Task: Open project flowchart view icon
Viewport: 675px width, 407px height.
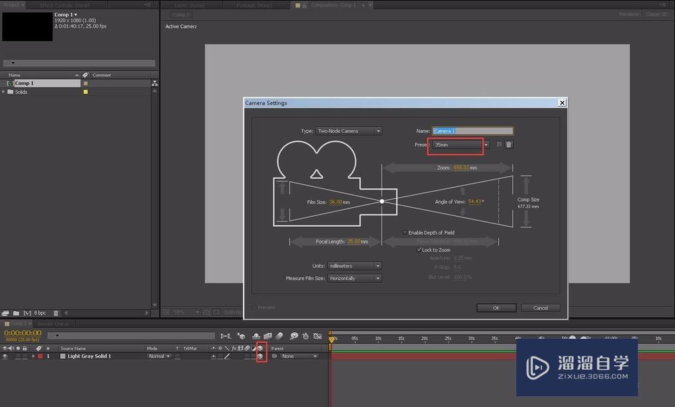Action: tap(155, 84)
